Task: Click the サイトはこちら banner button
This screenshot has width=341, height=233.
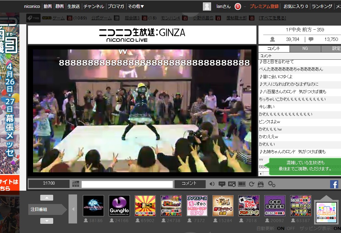Action: [10, 183]
